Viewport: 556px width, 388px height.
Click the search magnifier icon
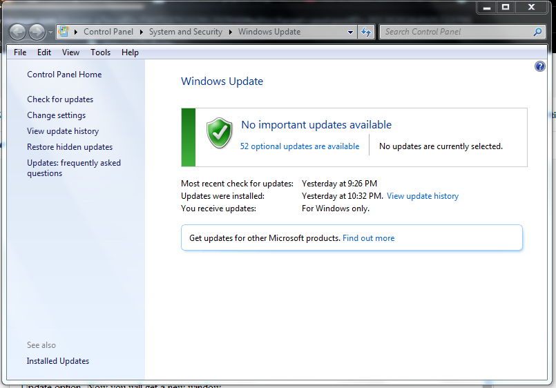pyautogui.click(x=537, y=32)
